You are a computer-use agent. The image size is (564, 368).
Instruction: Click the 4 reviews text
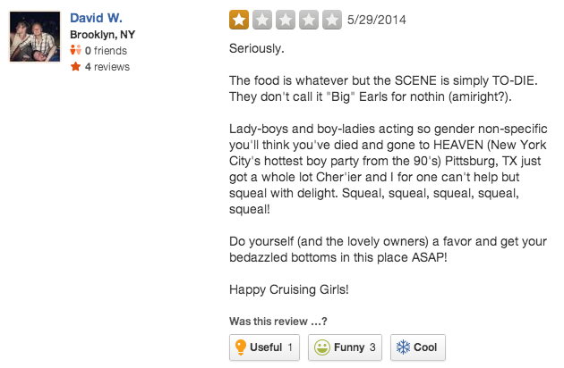point(107,67)
